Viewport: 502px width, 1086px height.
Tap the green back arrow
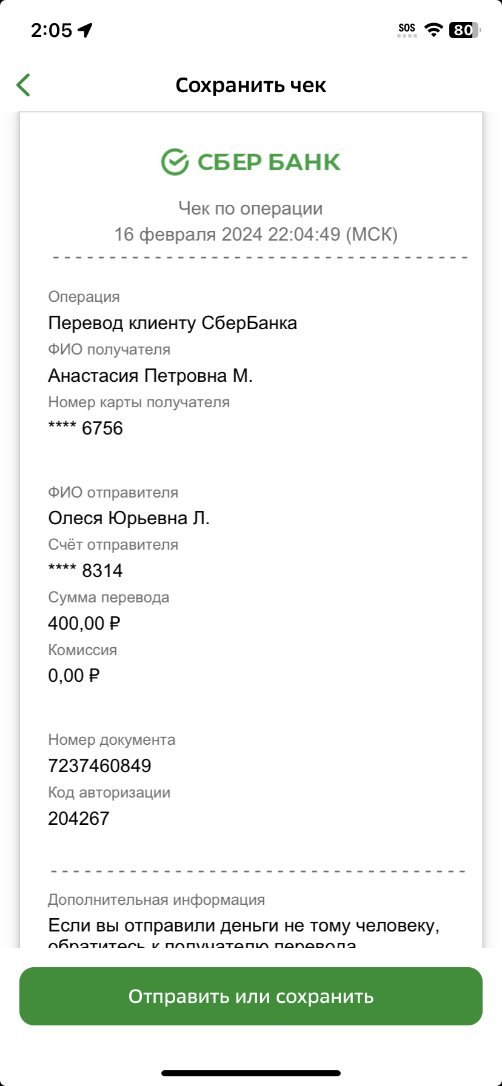click(x=23, y=85)
